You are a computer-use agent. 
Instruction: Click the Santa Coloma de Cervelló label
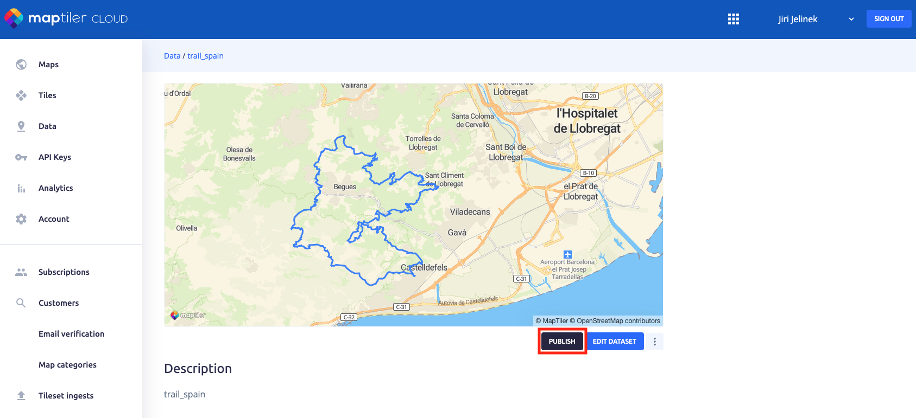click(x=472, y=120)
